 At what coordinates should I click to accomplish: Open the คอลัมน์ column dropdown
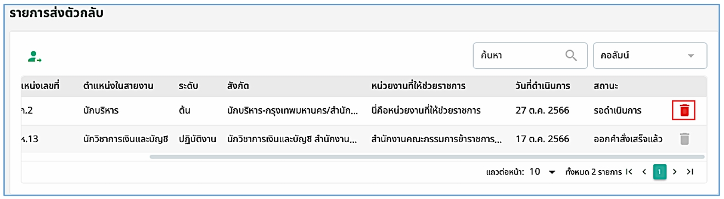click(x=650, y=56)
